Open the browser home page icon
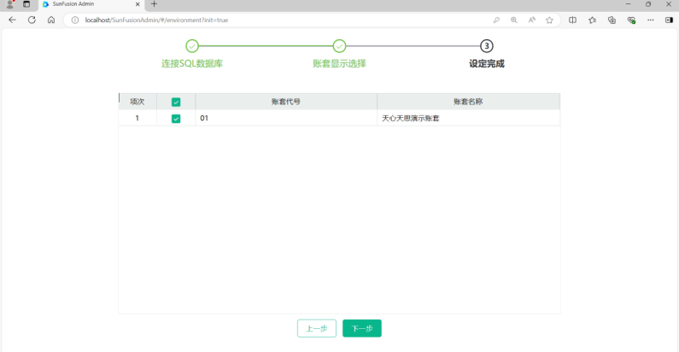The height and width of the screenshot is (352, 679). [51, 20]
